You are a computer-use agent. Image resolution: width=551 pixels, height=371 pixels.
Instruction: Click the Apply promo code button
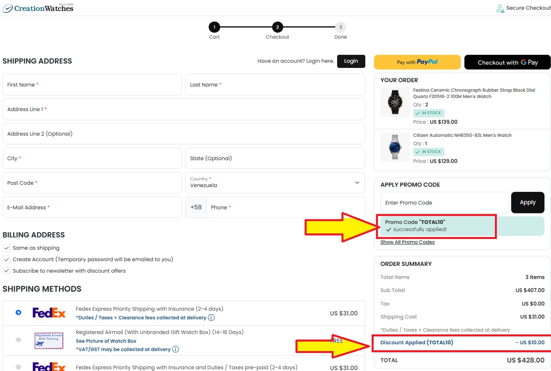tap(527, 203)
